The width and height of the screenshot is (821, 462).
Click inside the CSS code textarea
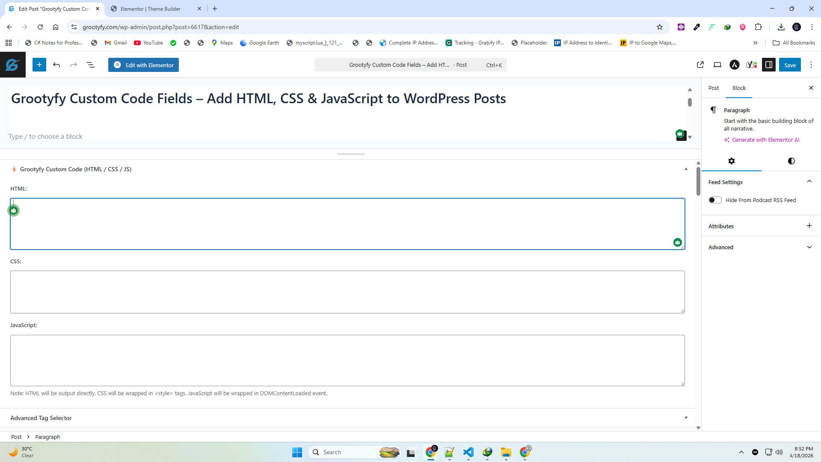point(347,292)
